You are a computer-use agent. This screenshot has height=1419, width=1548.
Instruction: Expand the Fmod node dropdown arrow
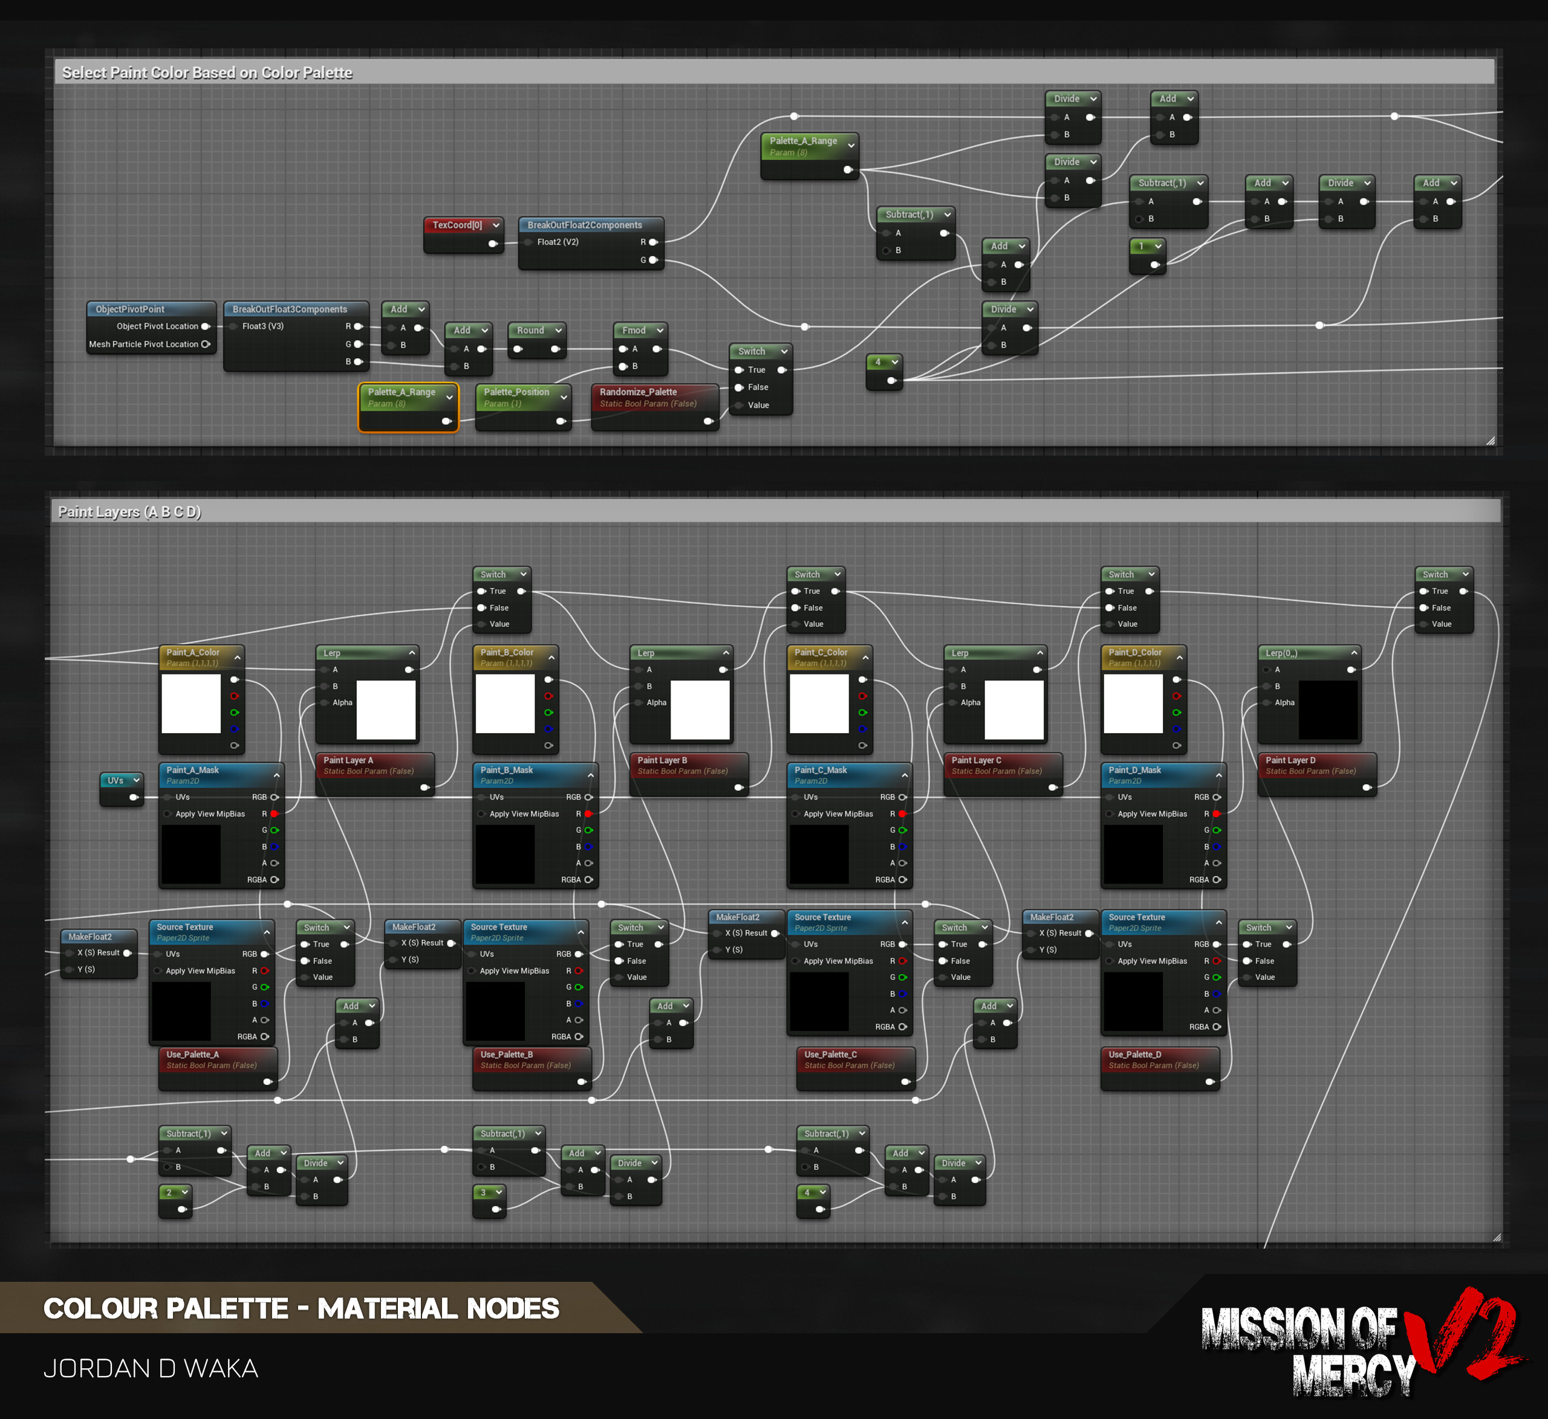click(x=660, y=330)
